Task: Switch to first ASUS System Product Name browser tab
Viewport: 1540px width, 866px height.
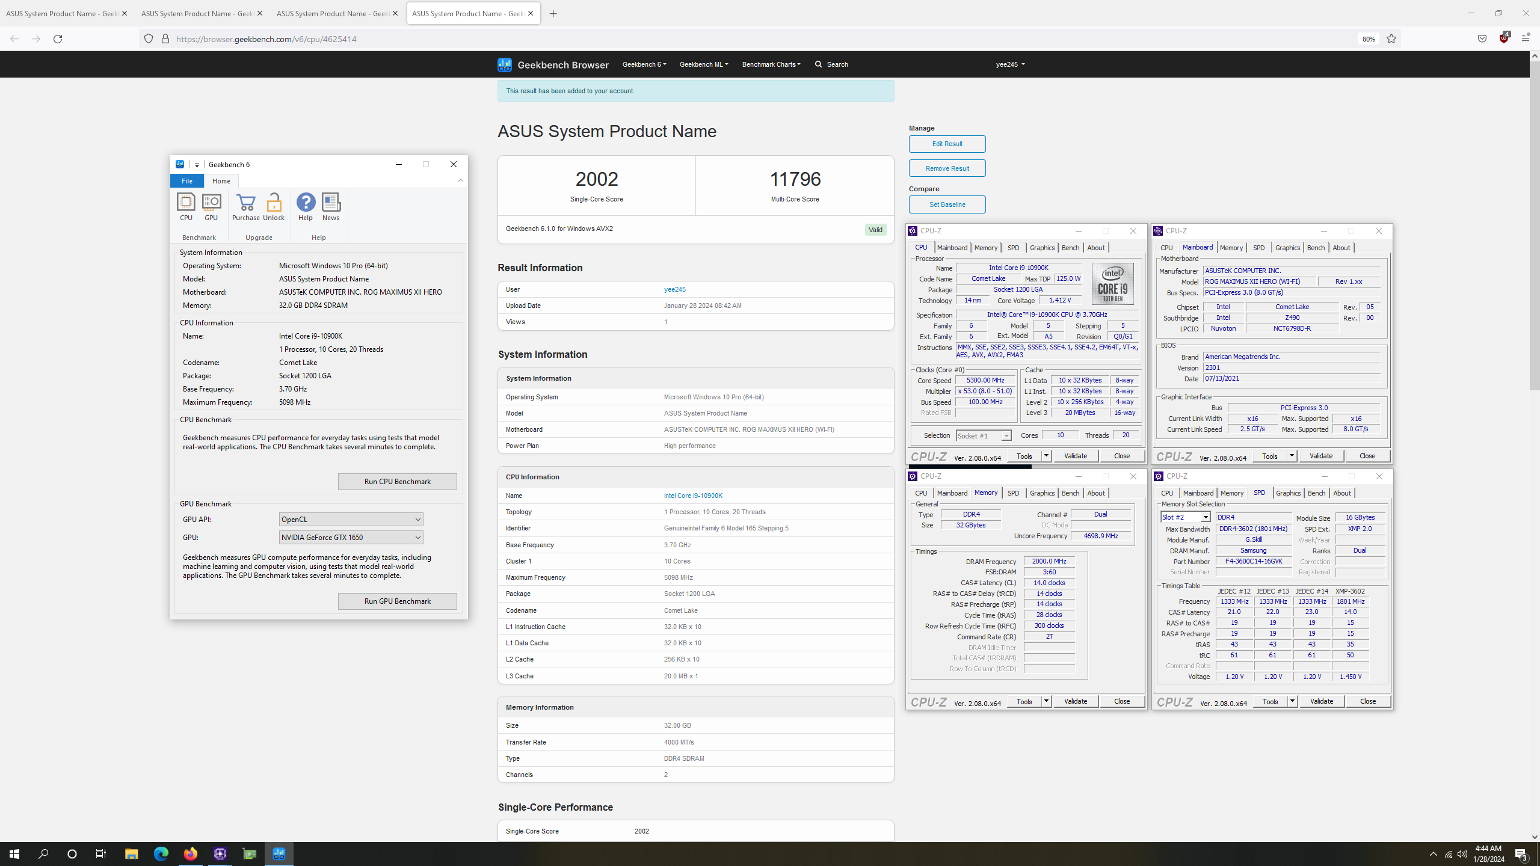Action: pos(66,14)
